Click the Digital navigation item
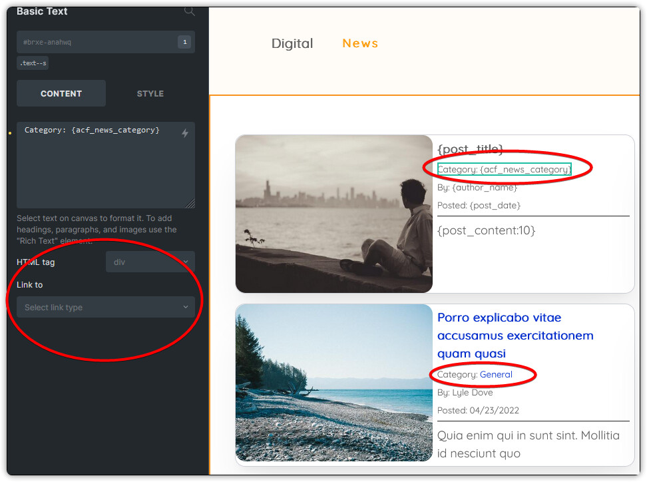The height and width of the screenshot is (482, 647). [x=292, y=43]
